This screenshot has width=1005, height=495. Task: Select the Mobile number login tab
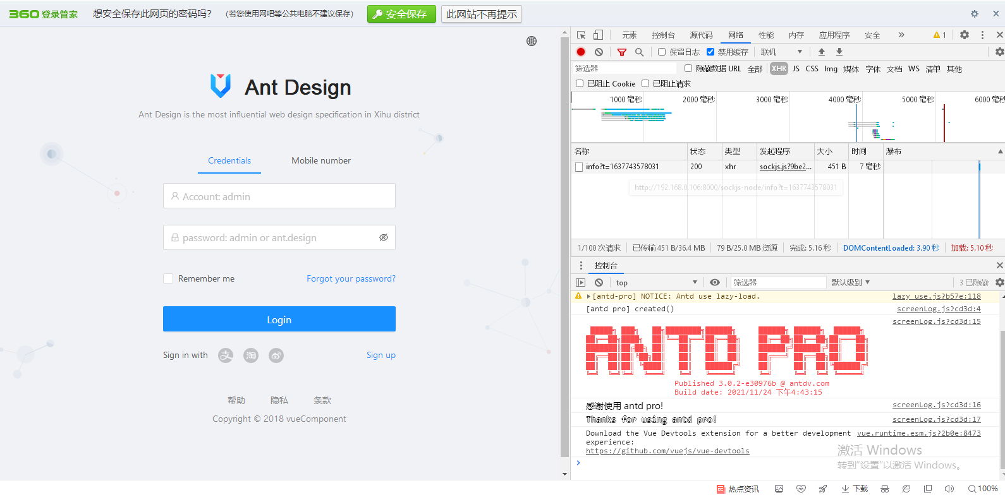[321, 160]
